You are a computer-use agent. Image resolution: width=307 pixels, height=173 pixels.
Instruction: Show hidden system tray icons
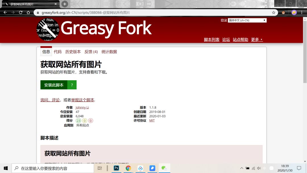(x=242, y=168)
